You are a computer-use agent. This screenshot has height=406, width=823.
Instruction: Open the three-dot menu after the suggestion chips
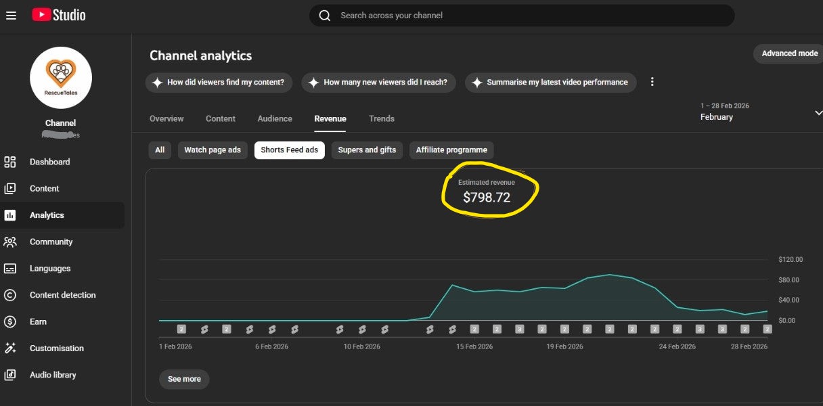pos(652,82)
